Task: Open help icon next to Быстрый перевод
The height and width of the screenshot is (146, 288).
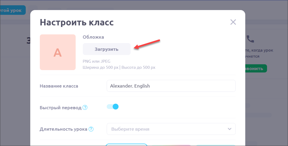Action: point(85,107)
